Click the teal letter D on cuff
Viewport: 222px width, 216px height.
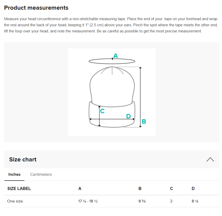pos(128,116)
